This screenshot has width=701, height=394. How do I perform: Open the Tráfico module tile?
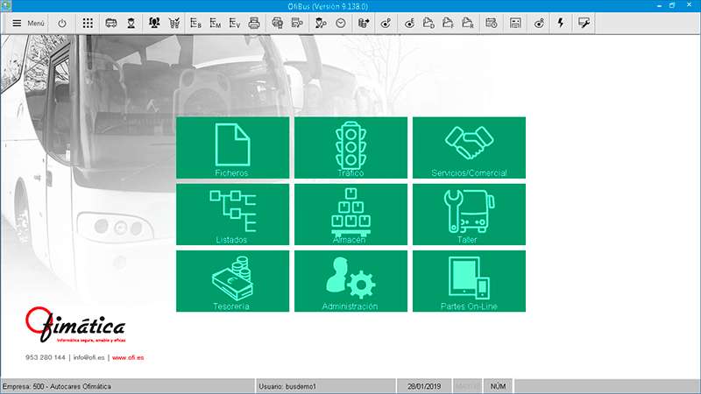pos(350,148)
